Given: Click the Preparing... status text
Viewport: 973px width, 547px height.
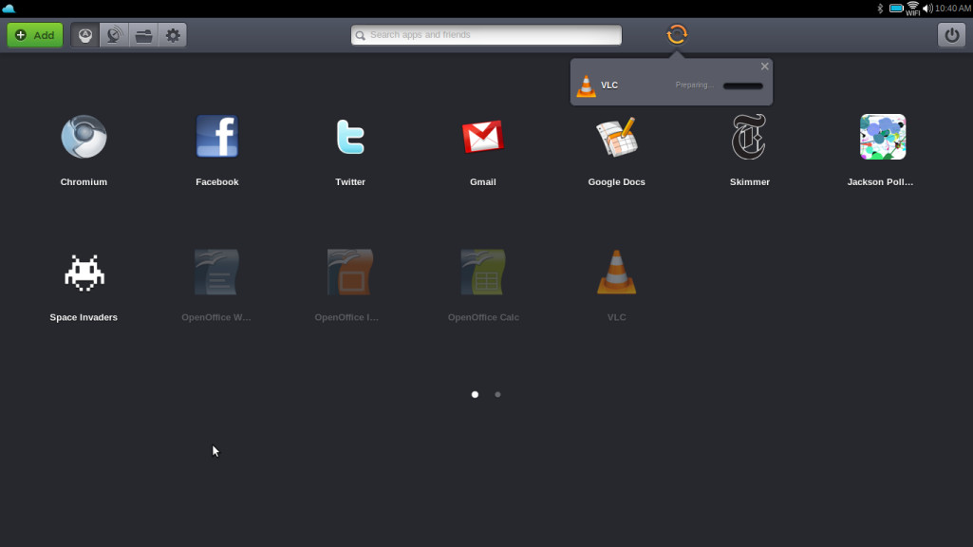Looking at the screenshot, I should [x=694, y=85].
